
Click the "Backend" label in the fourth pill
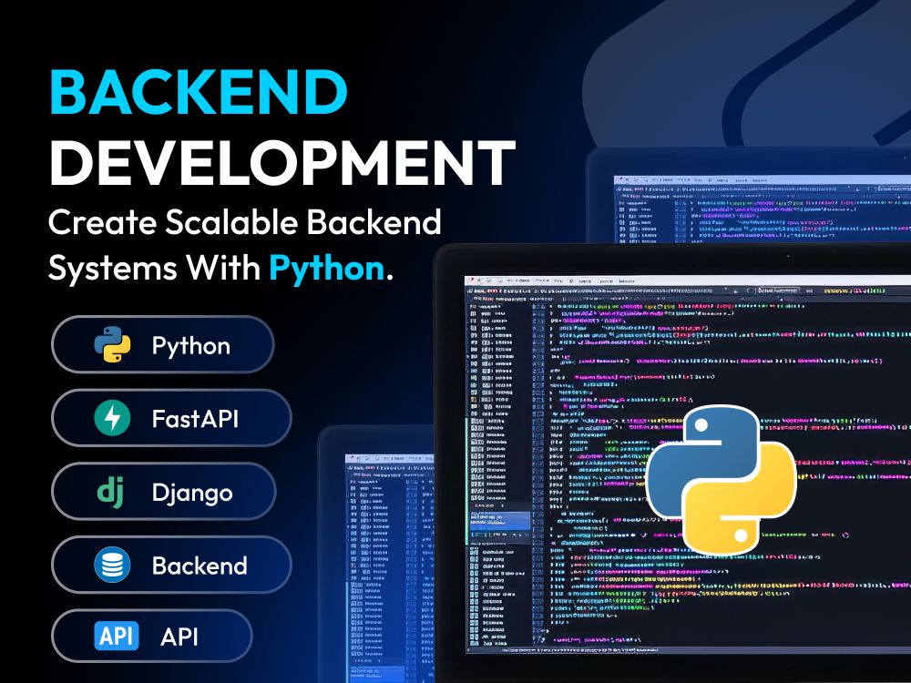[x=200, y=566]
